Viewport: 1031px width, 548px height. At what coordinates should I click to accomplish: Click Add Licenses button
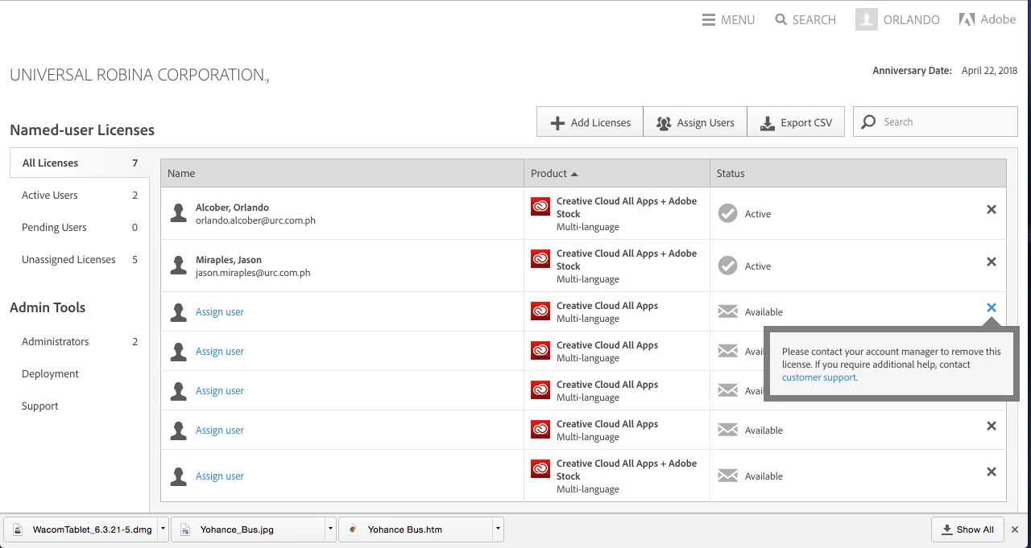click(590, 122)
